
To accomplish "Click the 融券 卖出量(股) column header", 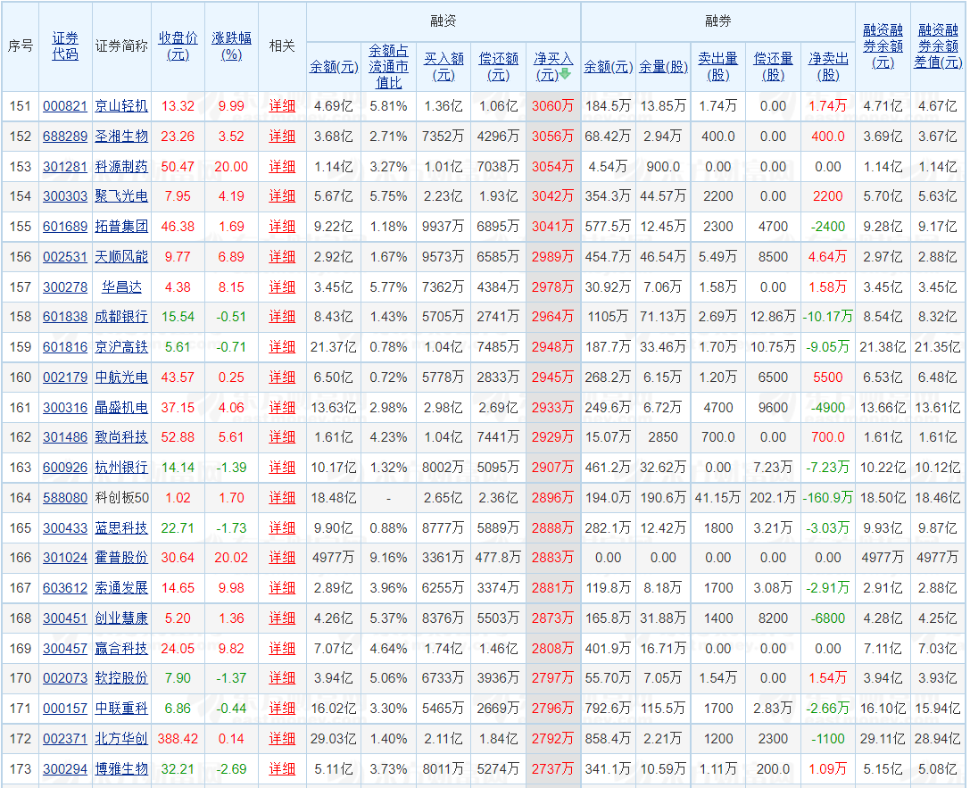I will 717,66.
